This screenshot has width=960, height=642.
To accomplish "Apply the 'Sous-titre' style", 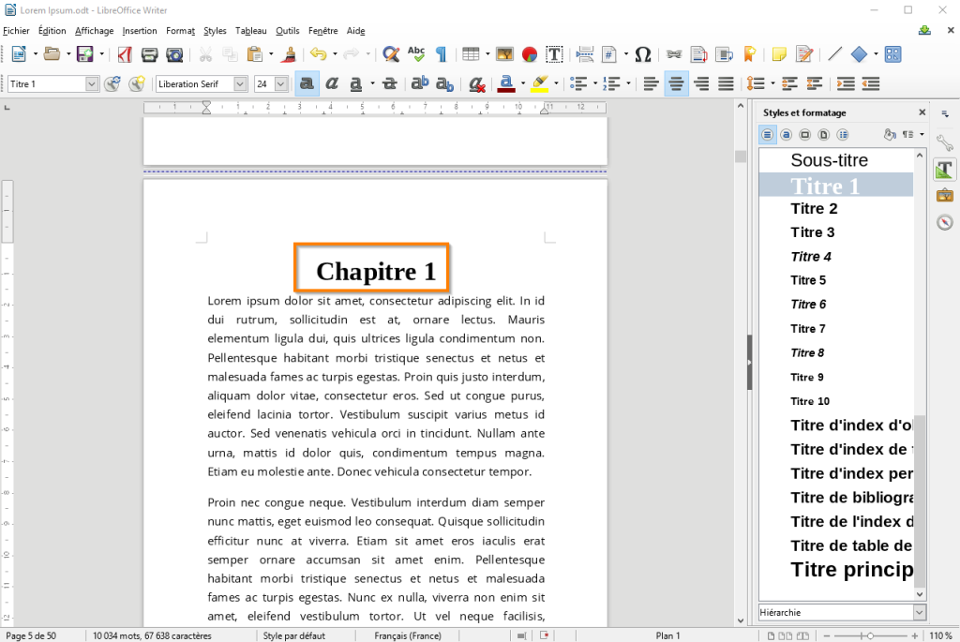I will (836, 160).
